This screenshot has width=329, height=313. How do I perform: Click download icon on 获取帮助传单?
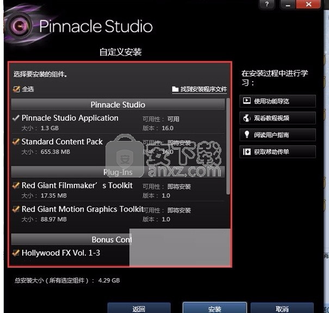[x=247, y=151]
